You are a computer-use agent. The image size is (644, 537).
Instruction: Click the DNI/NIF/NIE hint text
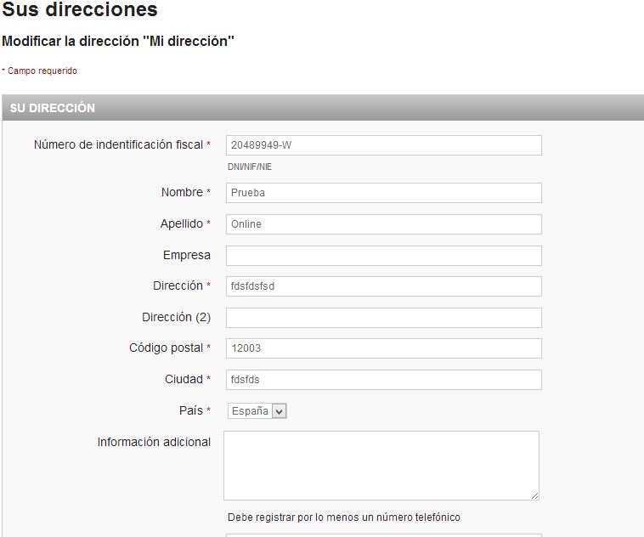[250, 167]
